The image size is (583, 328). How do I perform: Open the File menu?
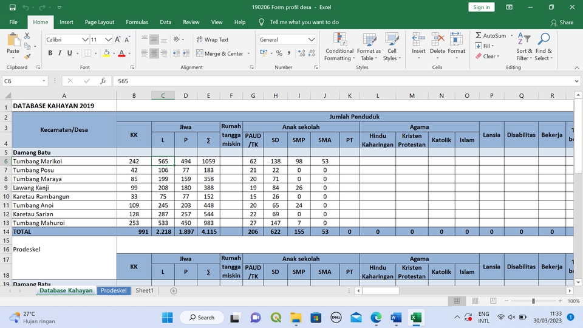[x=13, y=22]
